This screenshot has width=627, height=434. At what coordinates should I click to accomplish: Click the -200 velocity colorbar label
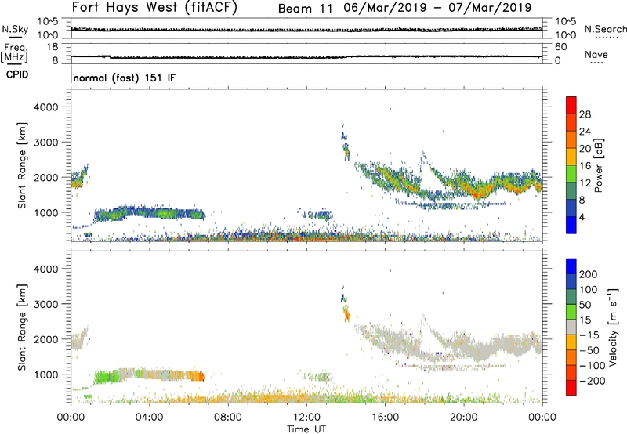(592, 381)
